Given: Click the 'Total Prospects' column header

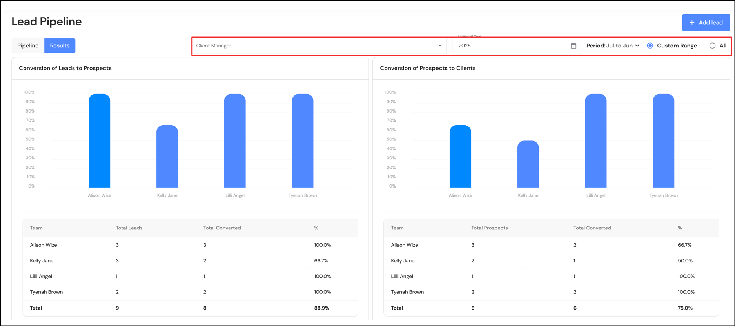Looking at the screenshot, I should click(489, 228).
